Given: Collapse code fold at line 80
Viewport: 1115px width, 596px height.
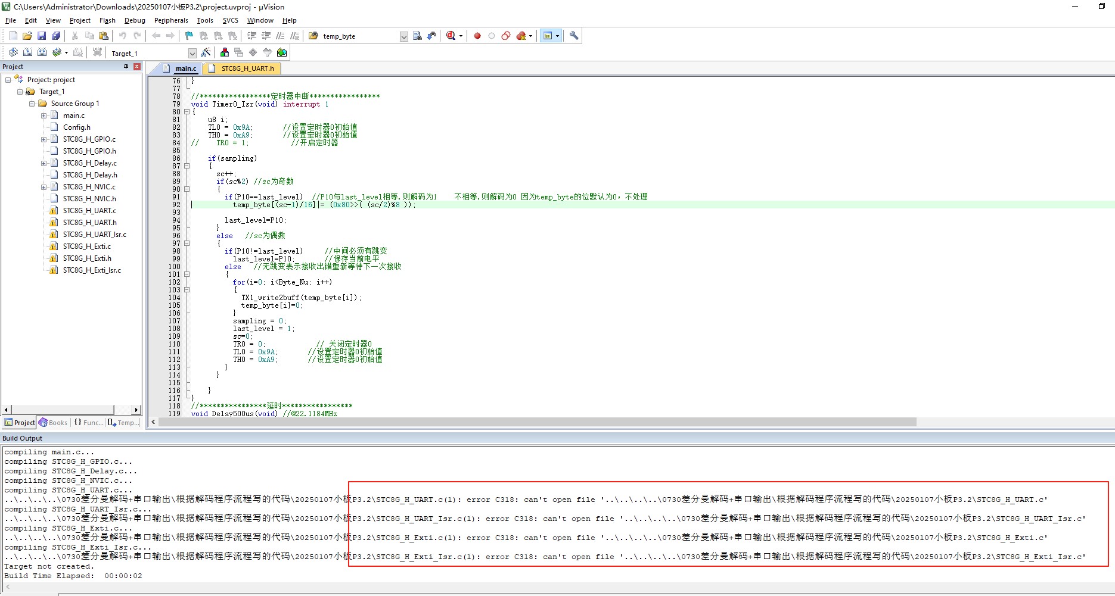Looking at the screenshot, I should pos(187,112).
